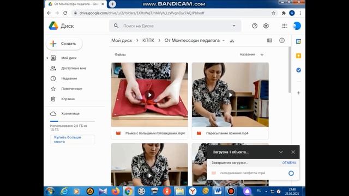Sort by Название column label
This screenshot has height=196, width=349.
click(x=247, y=54)
